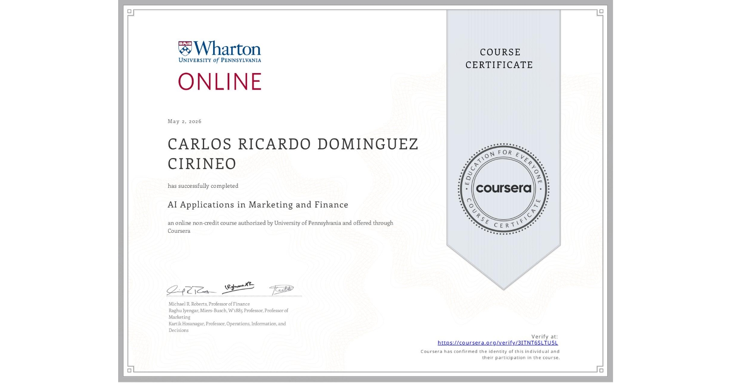Click the COURSE CERTIFICATE ribbon heading
This screenshot has width=732, height=383.
[499, 58]
